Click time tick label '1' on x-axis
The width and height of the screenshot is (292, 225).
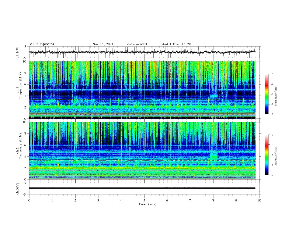(x=52, y=200)
